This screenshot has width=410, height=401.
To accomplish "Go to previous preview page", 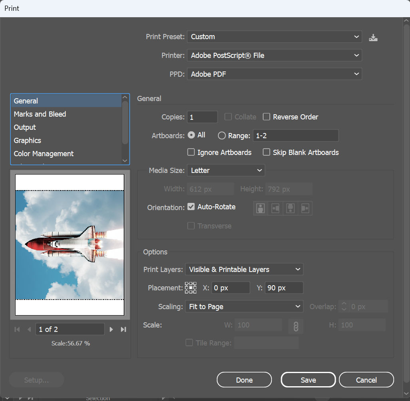I will click(29, 330).
